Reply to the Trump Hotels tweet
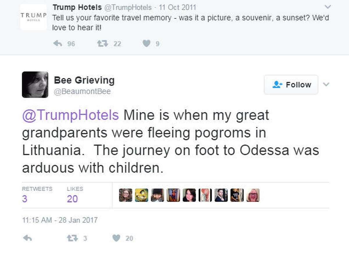This screenshot has height=254, width=349. tap(58, 44)
